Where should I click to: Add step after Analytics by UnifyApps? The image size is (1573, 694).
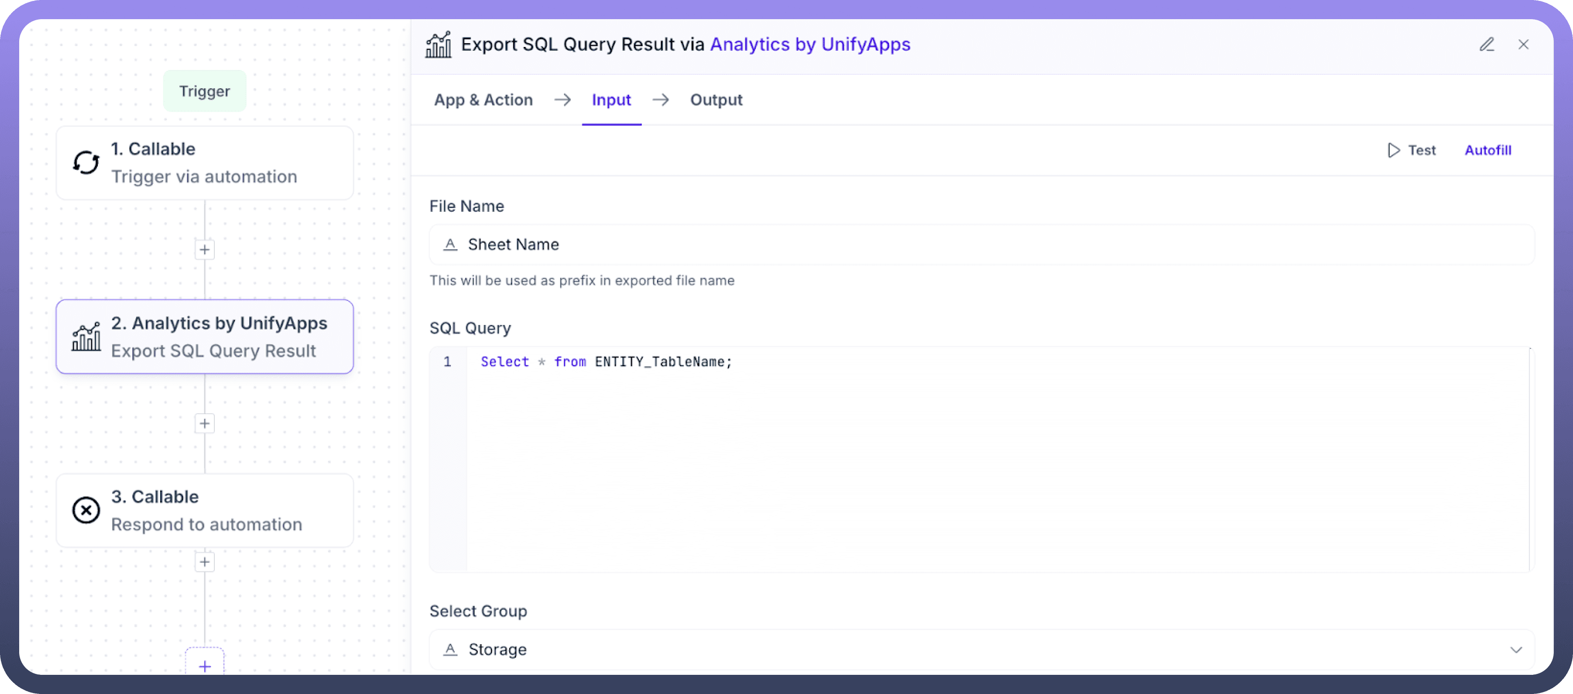tap(205, 424)
